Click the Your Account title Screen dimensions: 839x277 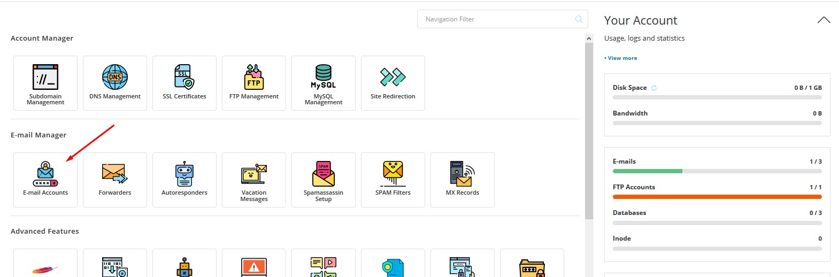click(x=641, y=20)
